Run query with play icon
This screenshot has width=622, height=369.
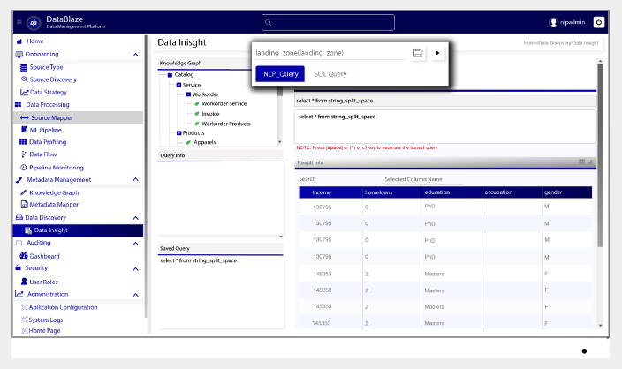point(437,53)
